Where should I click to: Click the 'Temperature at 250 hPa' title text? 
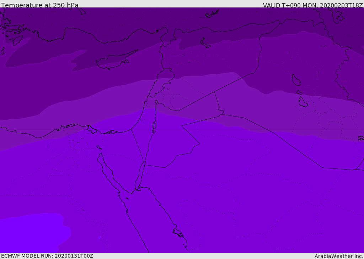(40, 5)
